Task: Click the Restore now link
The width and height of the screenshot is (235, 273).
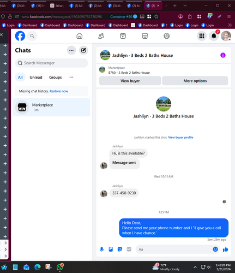Action: 59,91
